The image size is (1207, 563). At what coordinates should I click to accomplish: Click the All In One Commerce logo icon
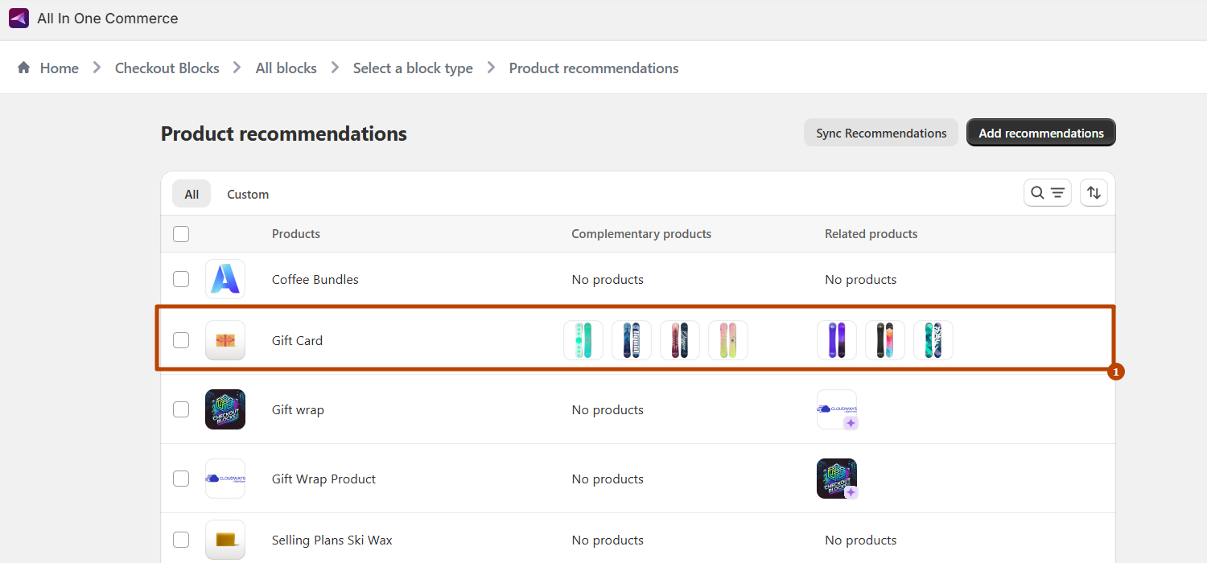coord(19,18)
